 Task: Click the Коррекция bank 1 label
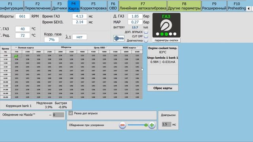pyautogui.click(x=19, y=106)
